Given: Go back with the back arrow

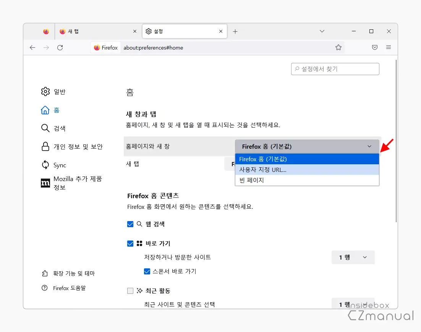Looking at the screenshot, I should 32,48.
